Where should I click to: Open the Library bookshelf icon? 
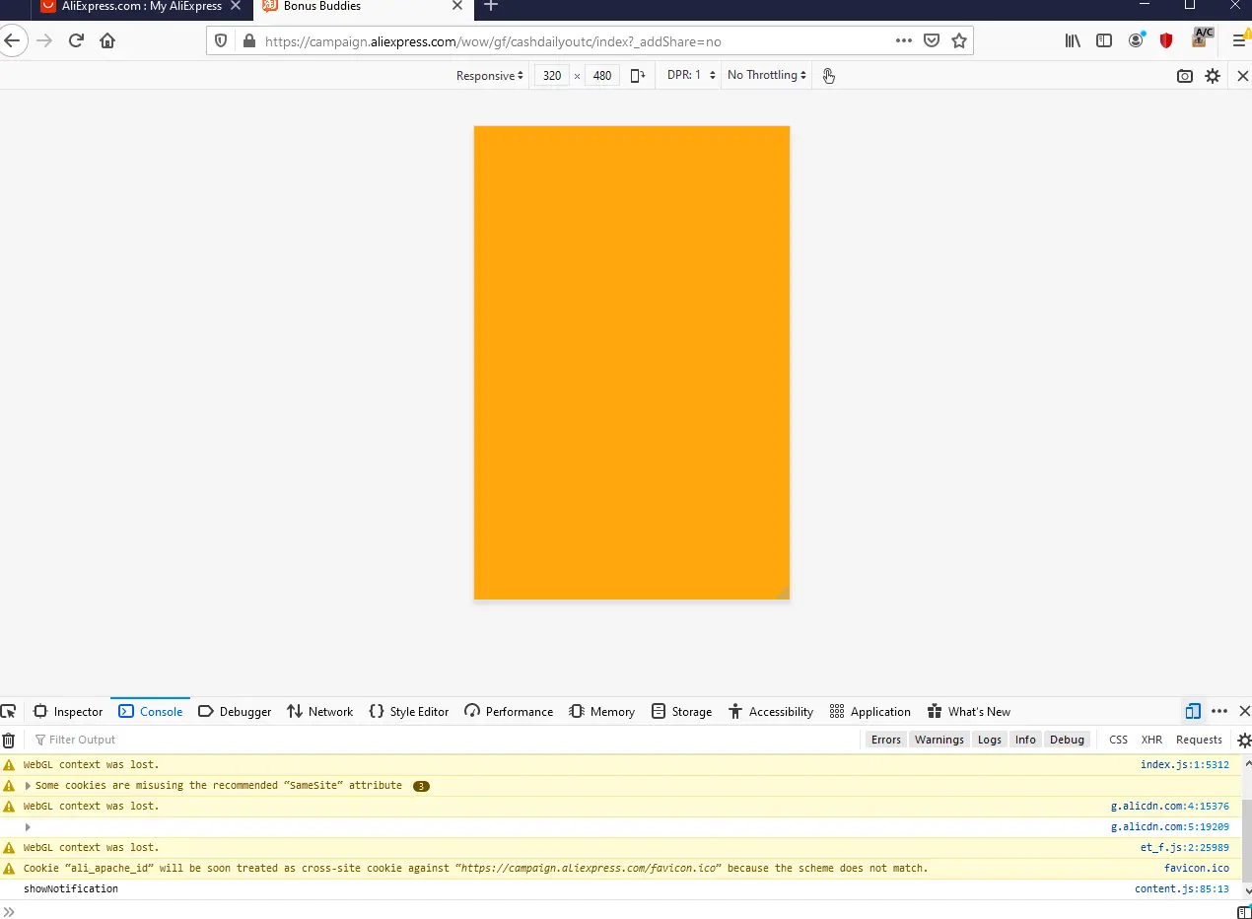pos(1073,40)
